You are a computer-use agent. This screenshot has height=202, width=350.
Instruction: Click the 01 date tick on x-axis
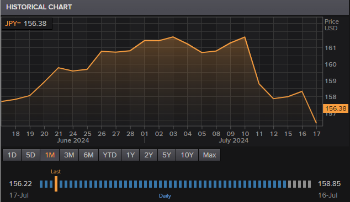coord(145,134)
